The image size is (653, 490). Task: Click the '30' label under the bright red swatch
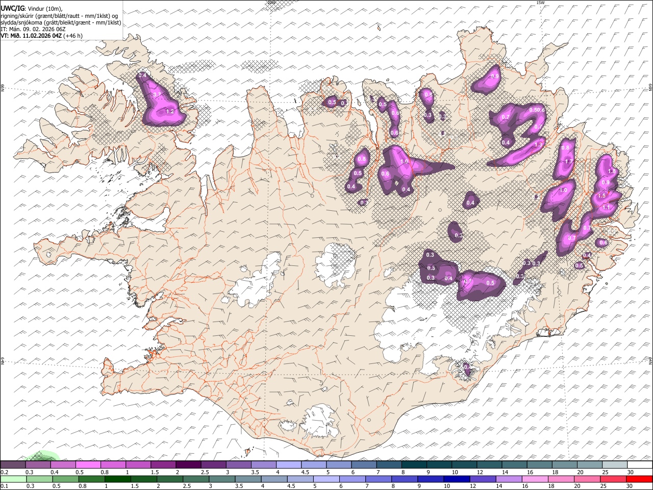(631, 486)
